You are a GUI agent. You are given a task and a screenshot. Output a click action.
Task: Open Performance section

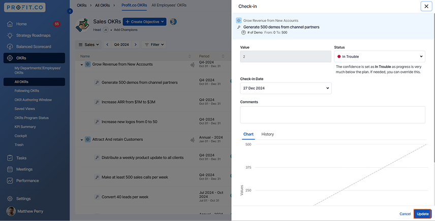(x=27, y=180)
